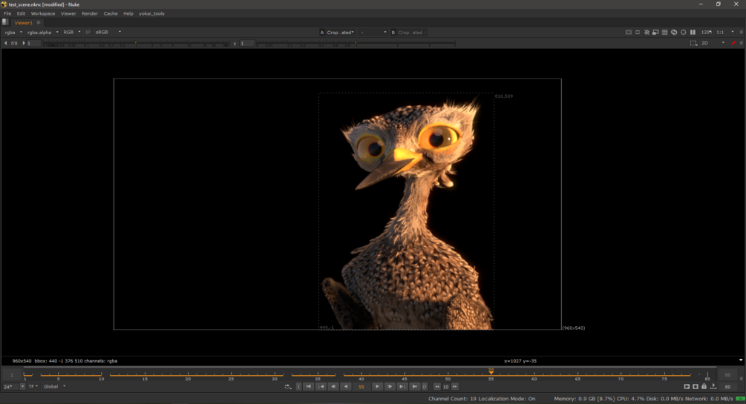Click the in-point marker button

tap(298, 386)
